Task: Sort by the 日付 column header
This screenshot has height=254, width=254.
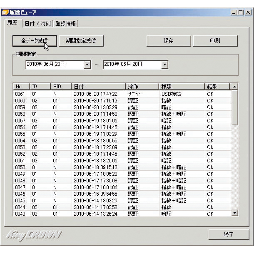Action: point(98,87)
